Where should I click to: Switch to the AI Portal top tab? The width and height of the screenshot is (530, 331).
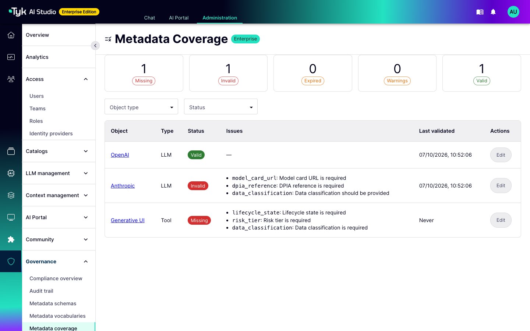179,18
